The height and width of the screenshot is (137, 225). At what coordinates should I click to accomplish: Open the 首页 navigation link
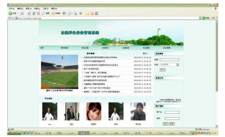(42, 48)
